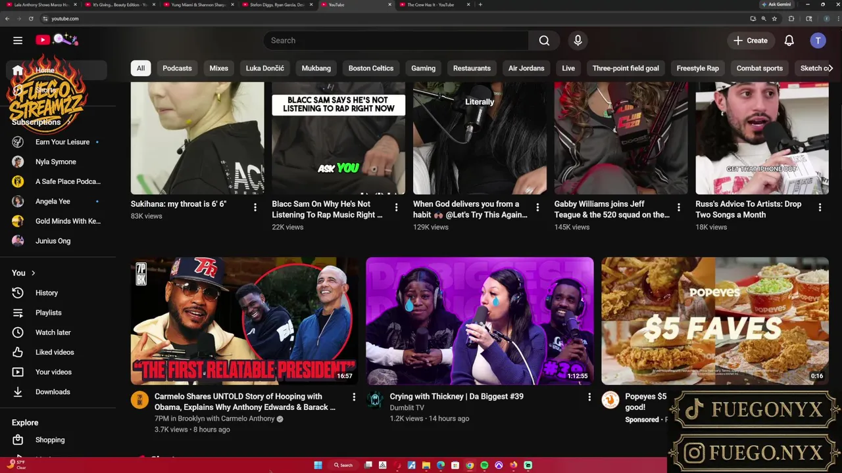This screenshot has width=842, height=473.
Task: Play the Popeyes $5 Faves ad thumbnail
Action: pos(715,321)
